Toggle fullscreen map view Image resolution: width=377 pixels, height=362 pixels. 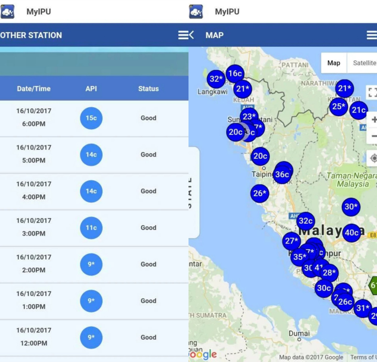coord(371,92)
